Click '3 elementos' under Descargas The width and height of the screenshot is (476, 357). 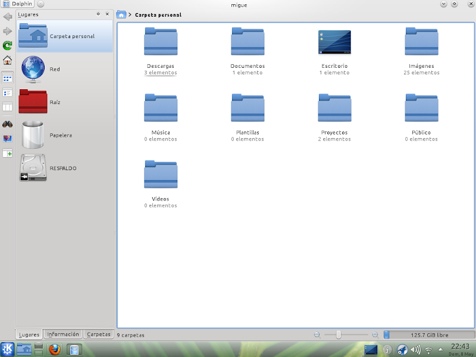click(161, 73)
